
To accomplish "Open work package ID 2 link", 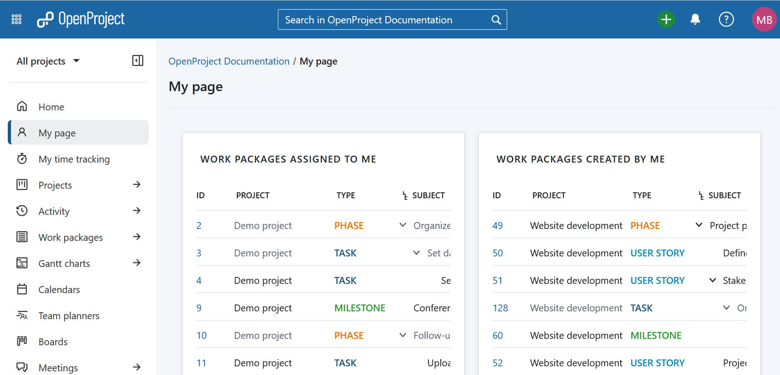I will pos(199,225).
